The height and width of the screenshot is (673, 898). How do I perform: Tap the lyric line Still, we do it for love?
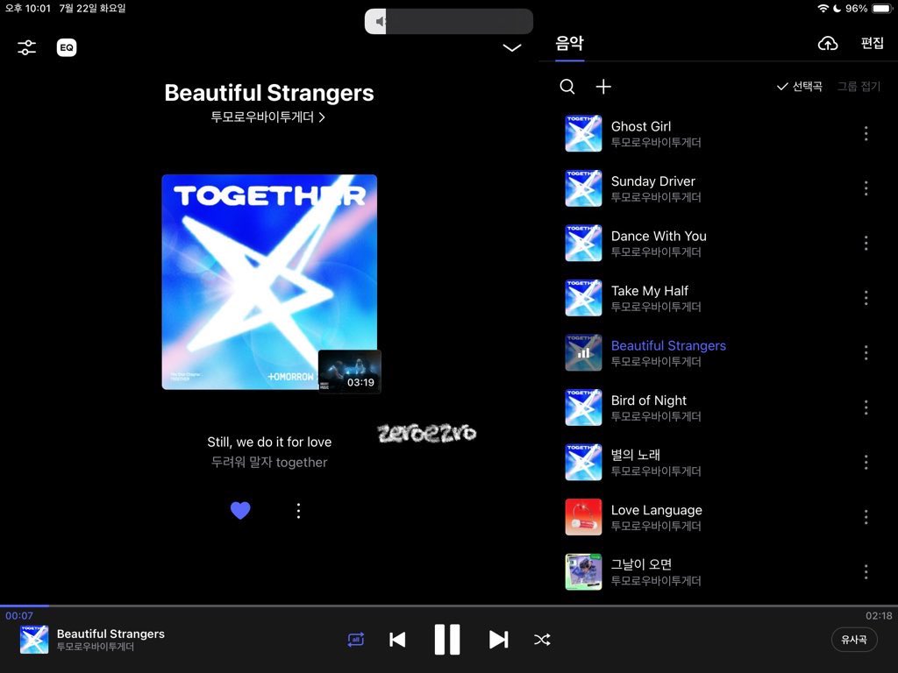pos(269,442)
